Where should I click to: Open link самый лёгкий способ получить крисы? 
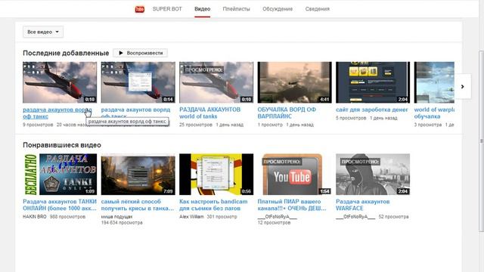(138, 205)
